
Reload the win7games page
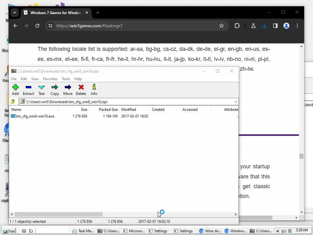pyautogui.click(x=37, y=26)
